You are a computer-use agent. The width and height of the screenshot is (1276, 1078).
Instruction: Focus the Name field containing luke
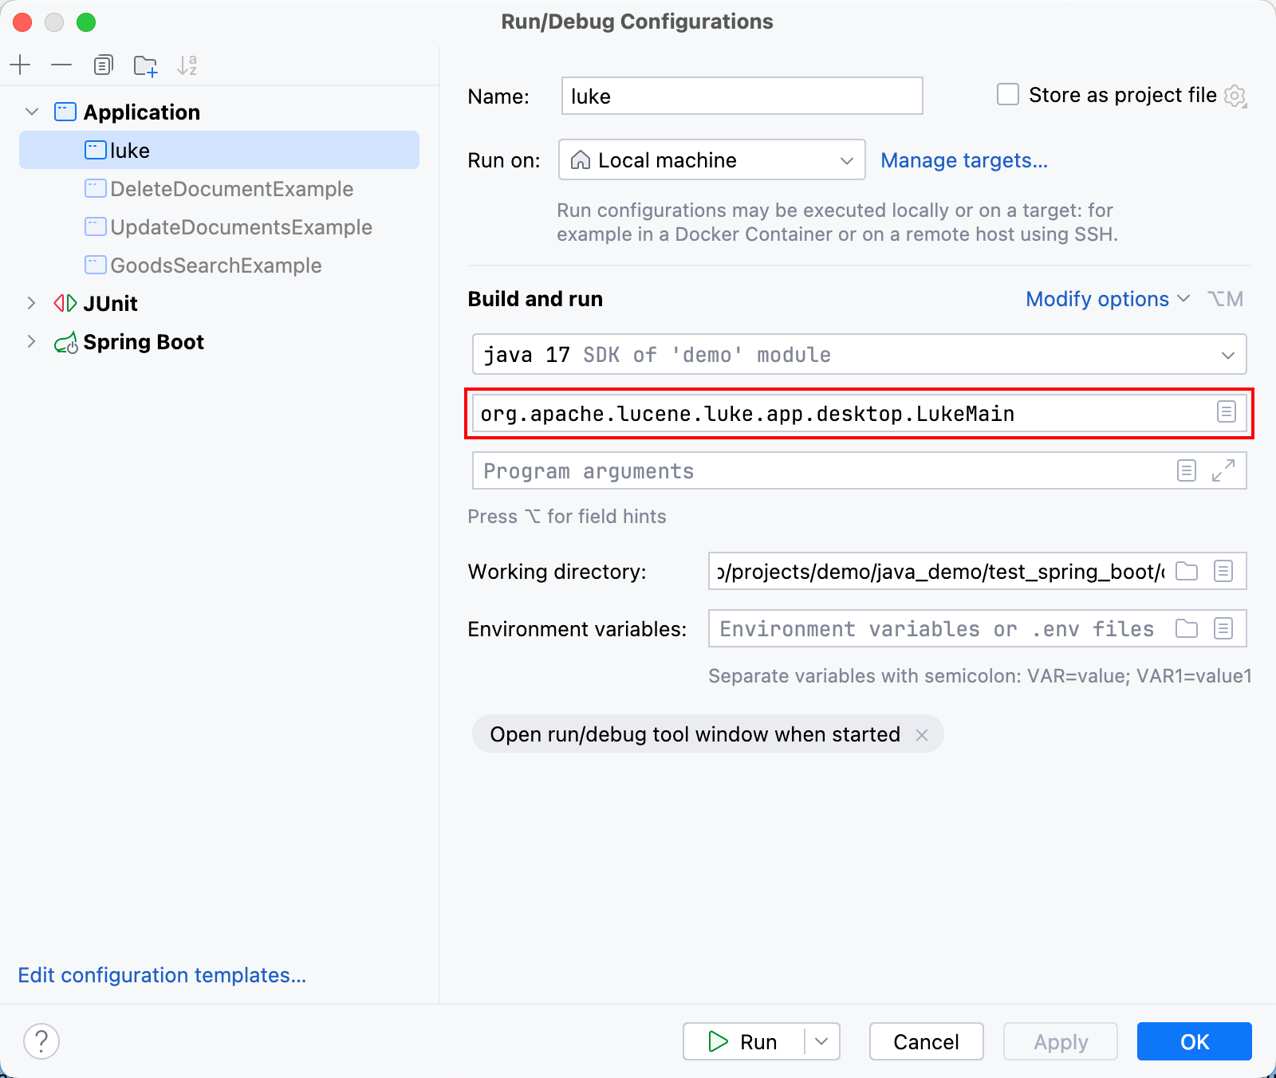pyautogui.click(x=742, y=96)
